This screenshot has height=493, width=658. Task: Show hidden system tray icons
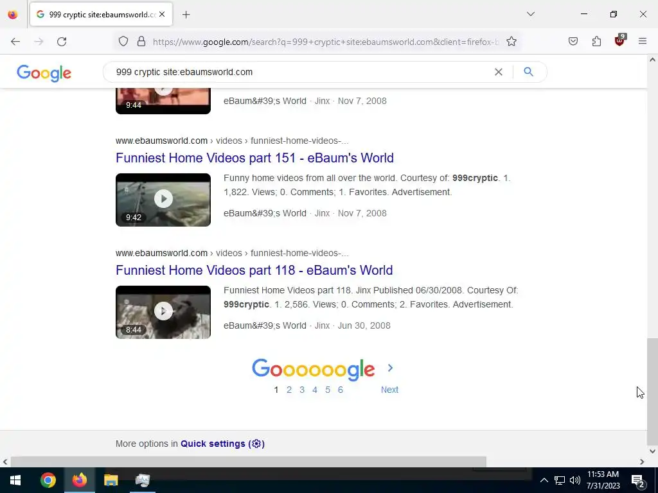click(x=544, y=480)
